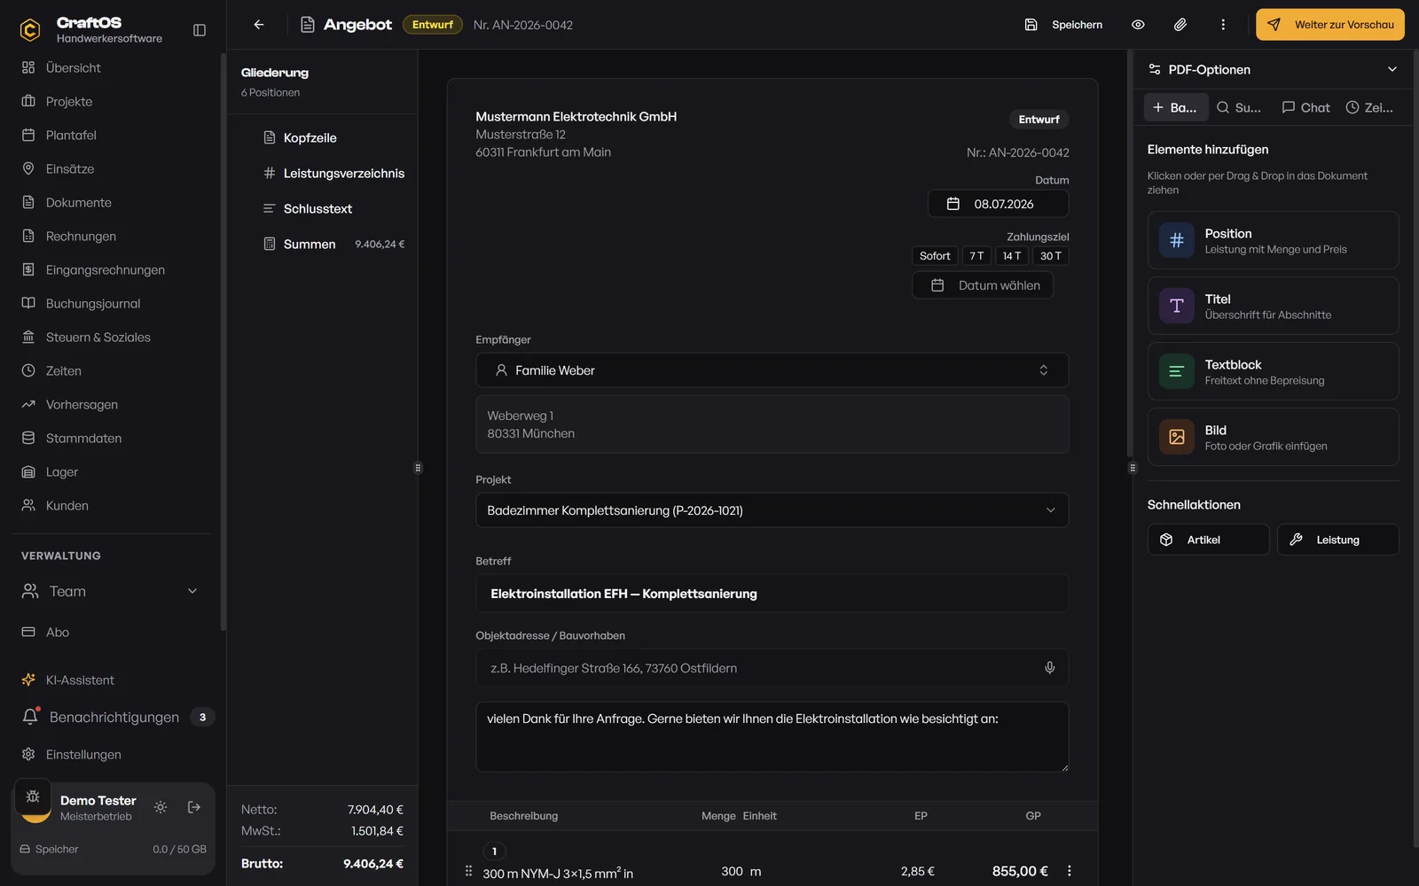Click the microphone icon in Objektadresse
The height and width of the screenshot is (886, 1419).
click(1050, 668)
